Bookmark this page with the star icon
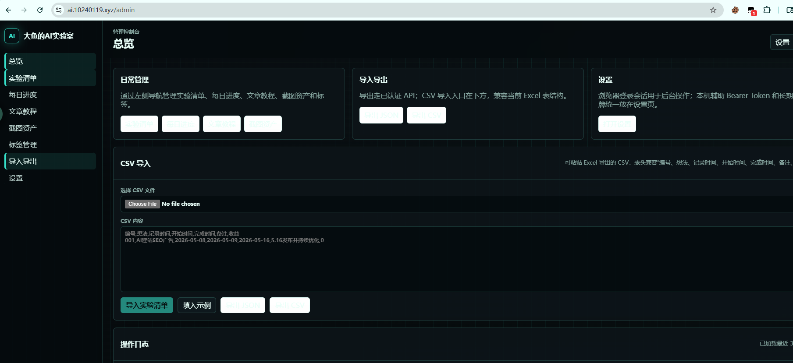The width and height of the screenshot is (793, 363). coord(713,10)
